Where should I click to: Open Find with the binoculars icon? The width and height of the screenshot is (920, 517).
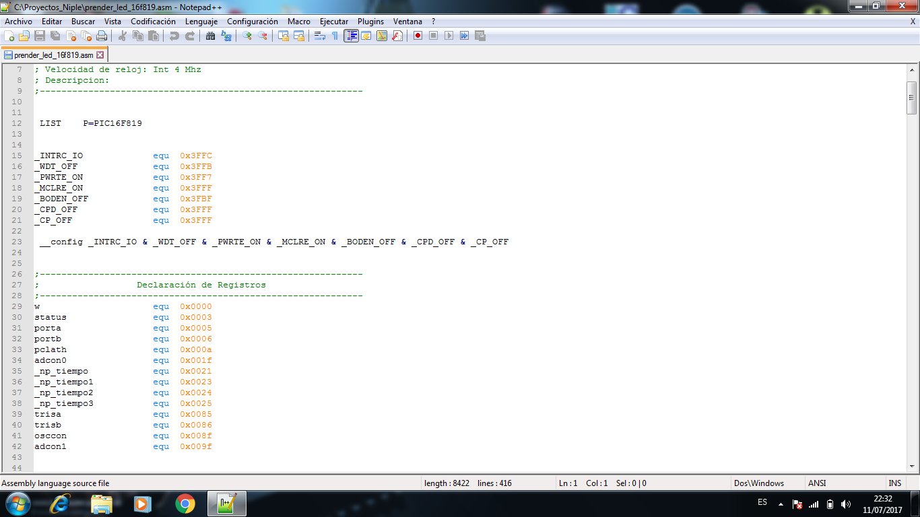211,36
